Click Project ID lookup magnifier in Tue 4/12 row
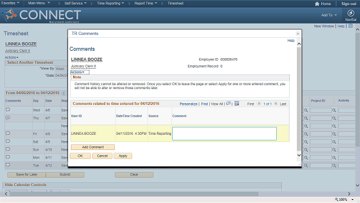This screenshot has width=360, height=203. (x=334, y=165)
